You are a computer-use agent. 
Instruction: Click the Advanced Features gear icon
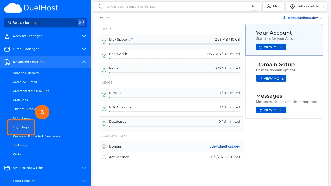tap(7, 62)
